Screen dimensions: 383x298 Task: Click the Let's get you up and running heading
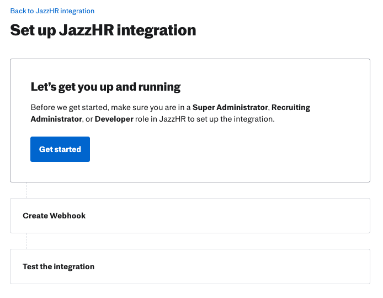(105, 87)
